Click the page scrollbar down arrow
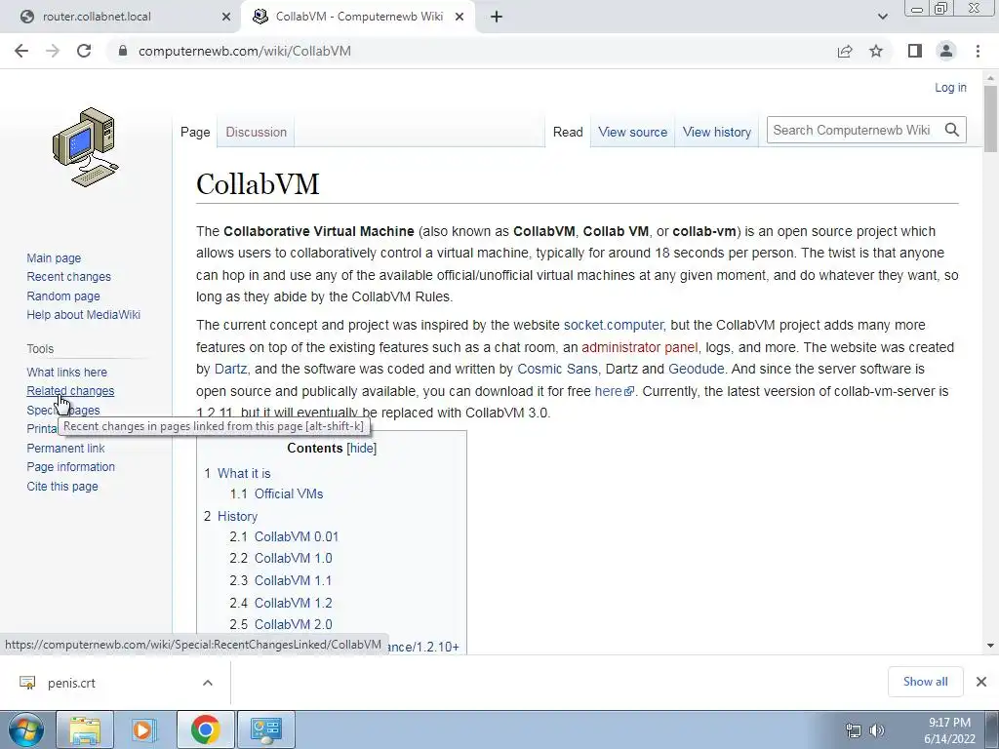The image size is (999, 749). [990, 646]
